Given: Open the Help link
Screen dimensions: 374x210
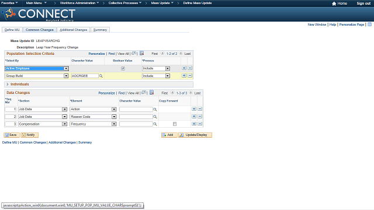Looking at the screenshot, I should 333,24.
